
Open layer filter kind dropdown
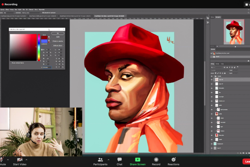click(x=216, y=68)
